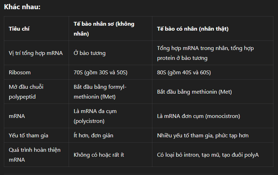Click '80S (gồm 40S và 60S)' cell
Screen dimensions: 278x175
tap(184, 73)
